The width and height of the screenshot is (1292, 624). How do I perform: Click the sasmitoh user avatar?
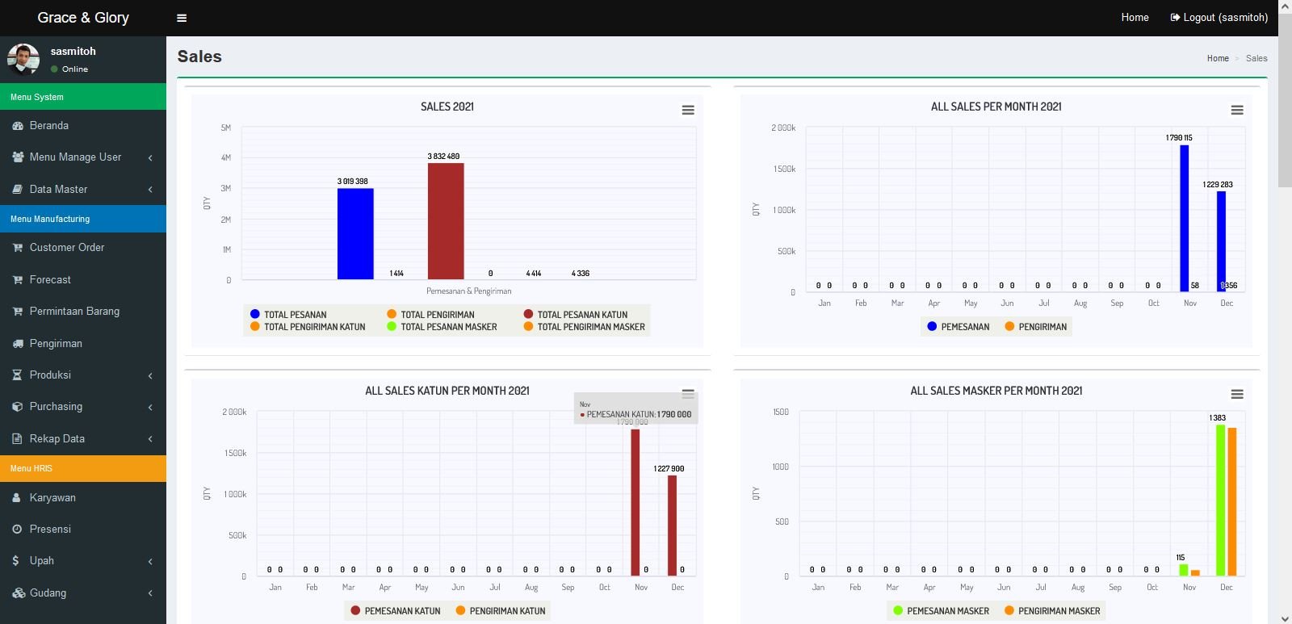23,59
